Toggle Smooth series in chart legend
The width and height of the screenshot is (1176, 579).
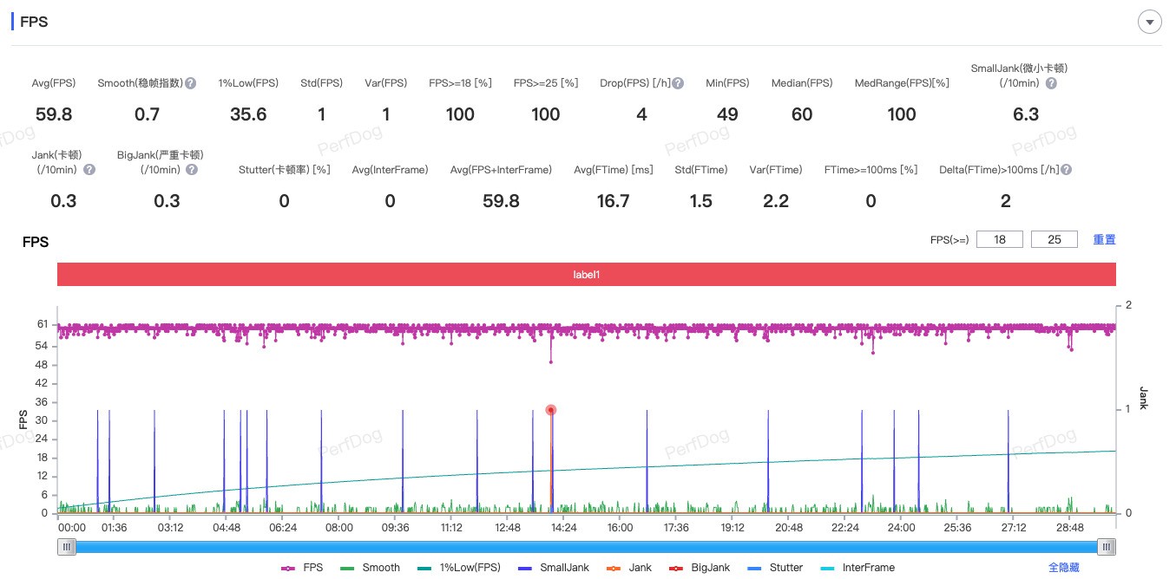click(371, 568)
